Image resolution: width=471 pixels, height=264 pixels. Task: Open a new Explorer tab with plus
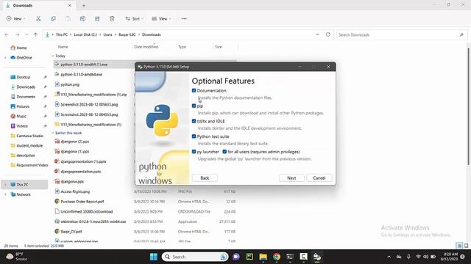(84, 5)
